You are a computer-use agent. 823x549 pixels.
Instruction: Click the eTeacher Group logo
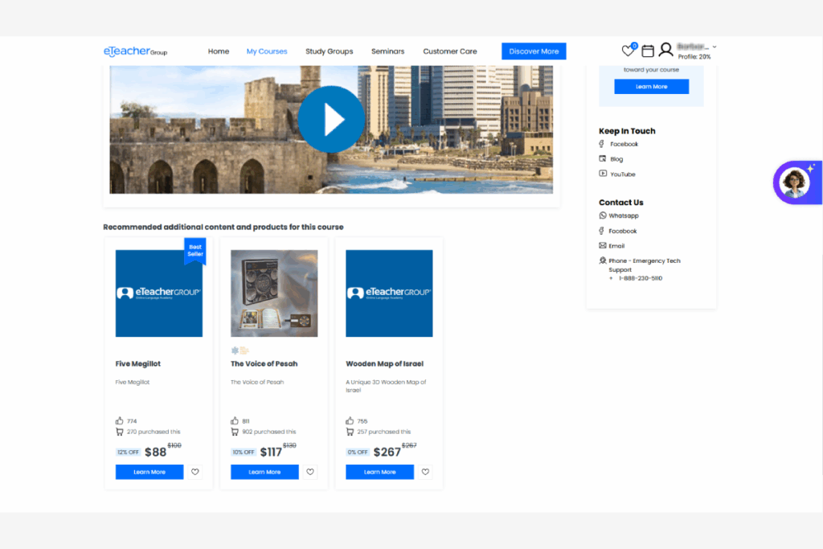tap(135, 51)
